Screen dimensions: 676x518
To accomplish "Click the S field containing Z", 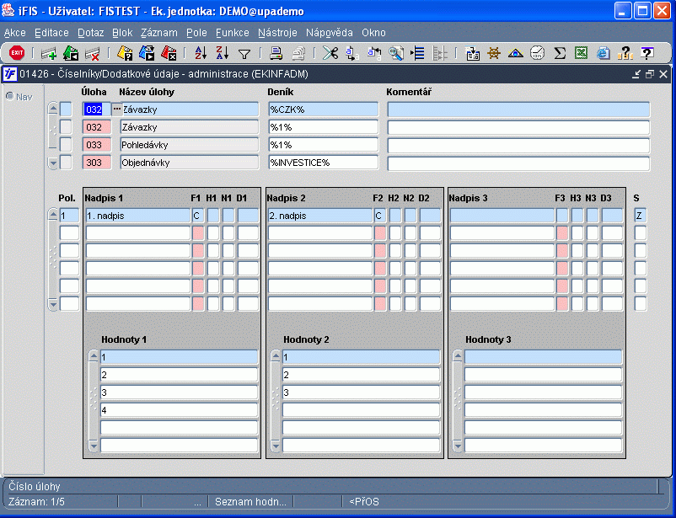I will click(x=641, y=216).
